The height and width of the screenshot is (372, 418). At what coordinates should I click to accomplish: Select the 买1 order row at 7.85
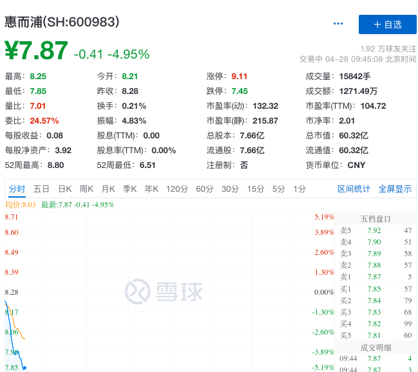[375, 289]
